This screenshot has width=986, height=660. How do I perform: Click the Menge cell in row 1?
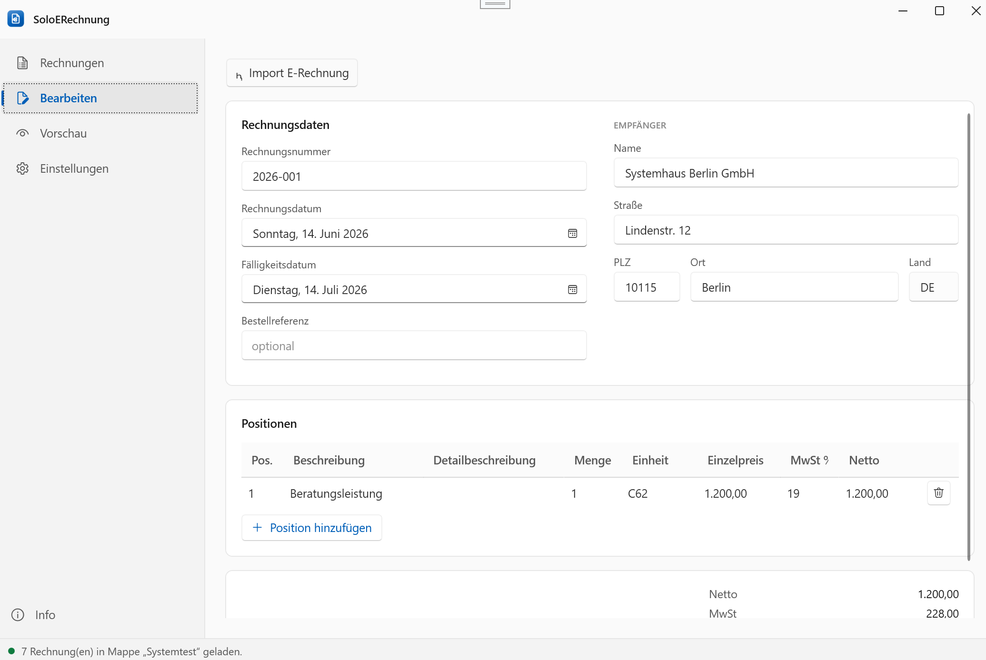(x=574, y=493)
